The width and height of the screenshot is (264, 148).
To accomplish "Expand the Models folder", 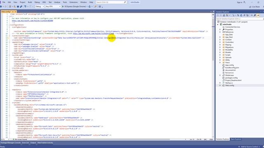I will tap(220, 52).
